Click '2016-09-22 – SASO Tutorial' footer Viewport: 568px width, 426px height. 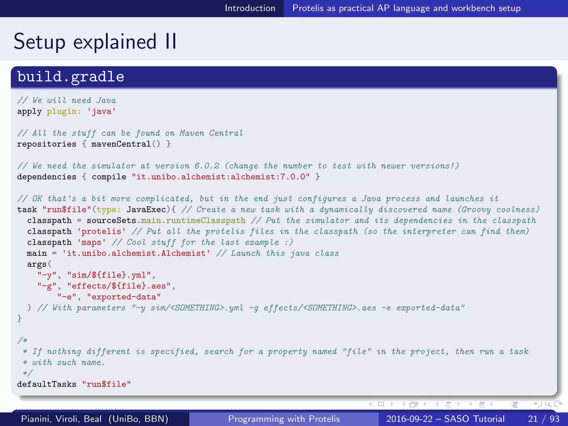(445, 419)
